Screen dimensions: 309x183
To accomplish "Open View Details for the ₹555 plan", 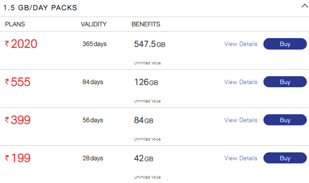I will pos(241,82).
